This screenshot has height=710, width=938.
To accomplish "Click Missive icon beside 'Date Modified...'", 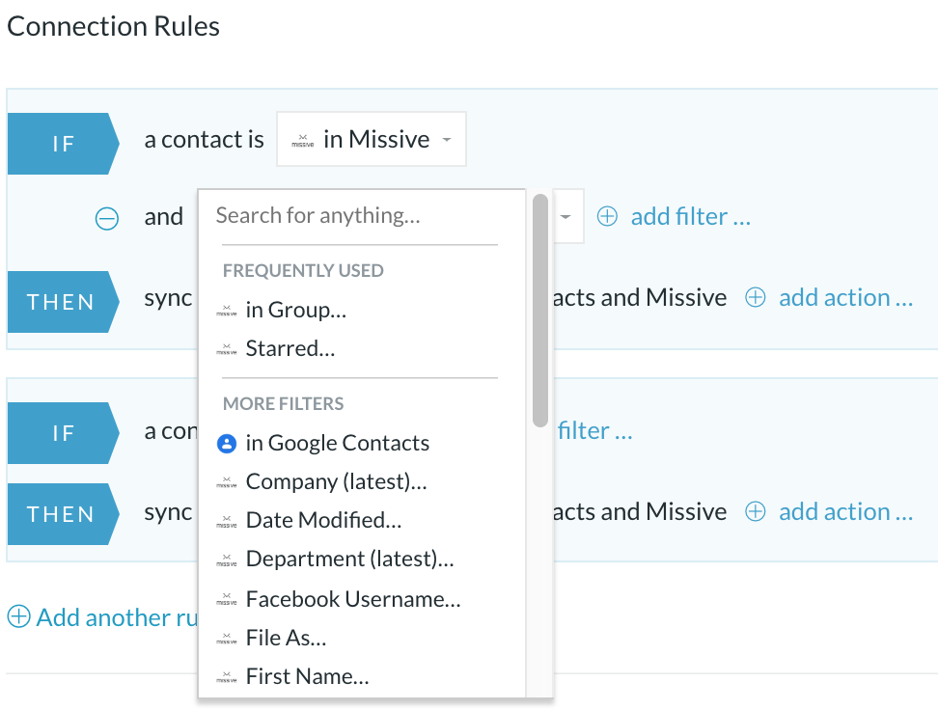I will 227,521.
